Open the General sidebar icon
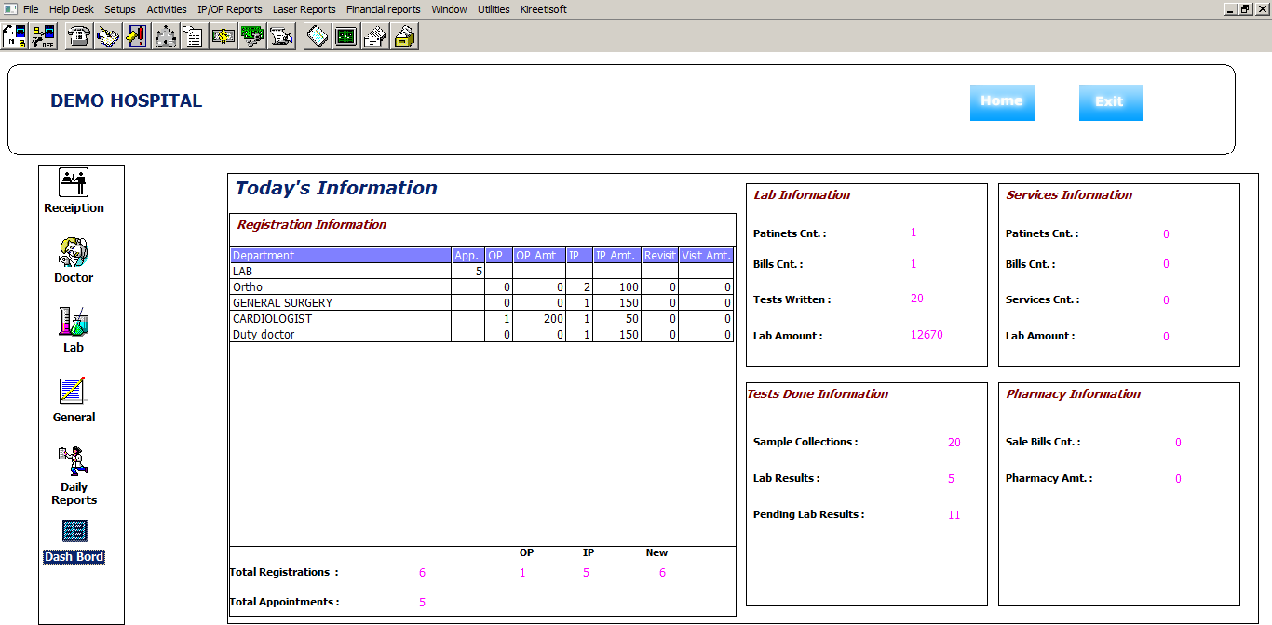The image size is (1272, 625). tap(74, 392)
